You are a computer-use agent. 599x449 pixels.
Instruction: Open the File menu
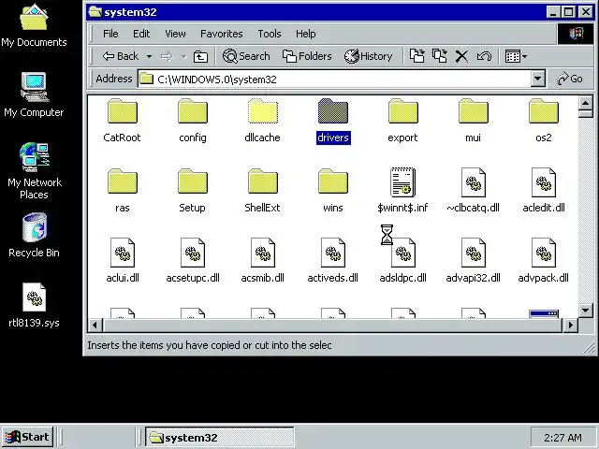pyautogui.click(x=110, y=34)
